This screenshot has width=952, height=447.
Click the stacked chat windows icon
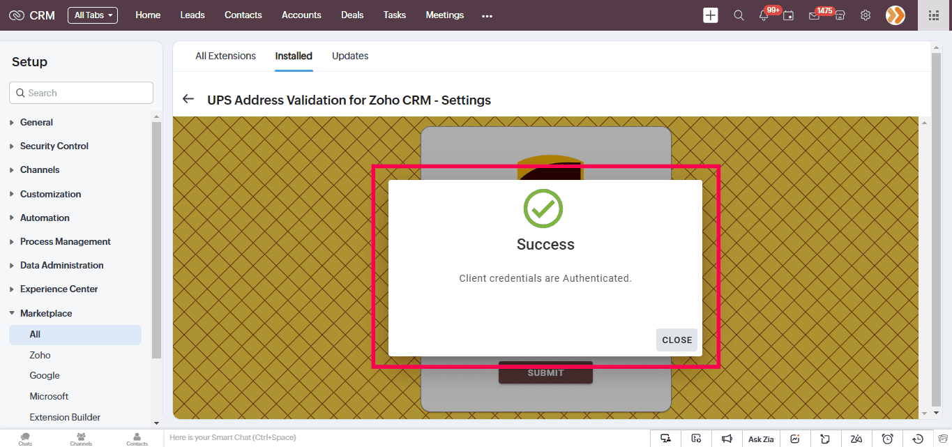pyautogui.click(x=942, y=439)
